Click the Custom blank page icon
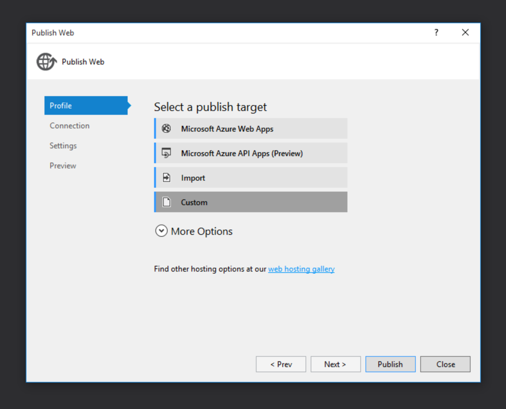Image resolution: width=506 pixels, height=409 pixels. (x=166, y=202)
